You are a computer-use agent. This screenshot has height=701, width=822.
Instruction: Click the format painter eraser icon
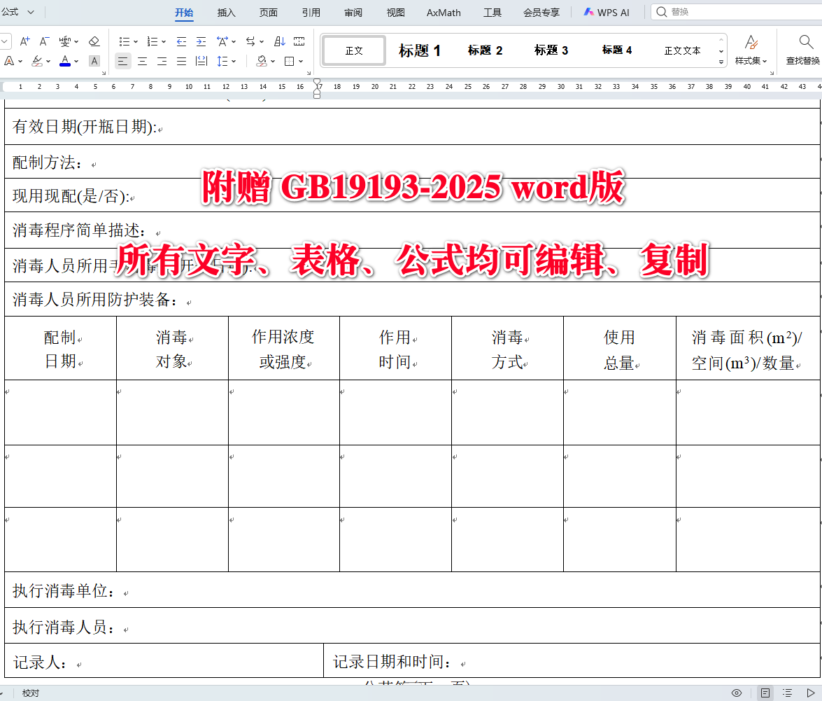[94, 41]
